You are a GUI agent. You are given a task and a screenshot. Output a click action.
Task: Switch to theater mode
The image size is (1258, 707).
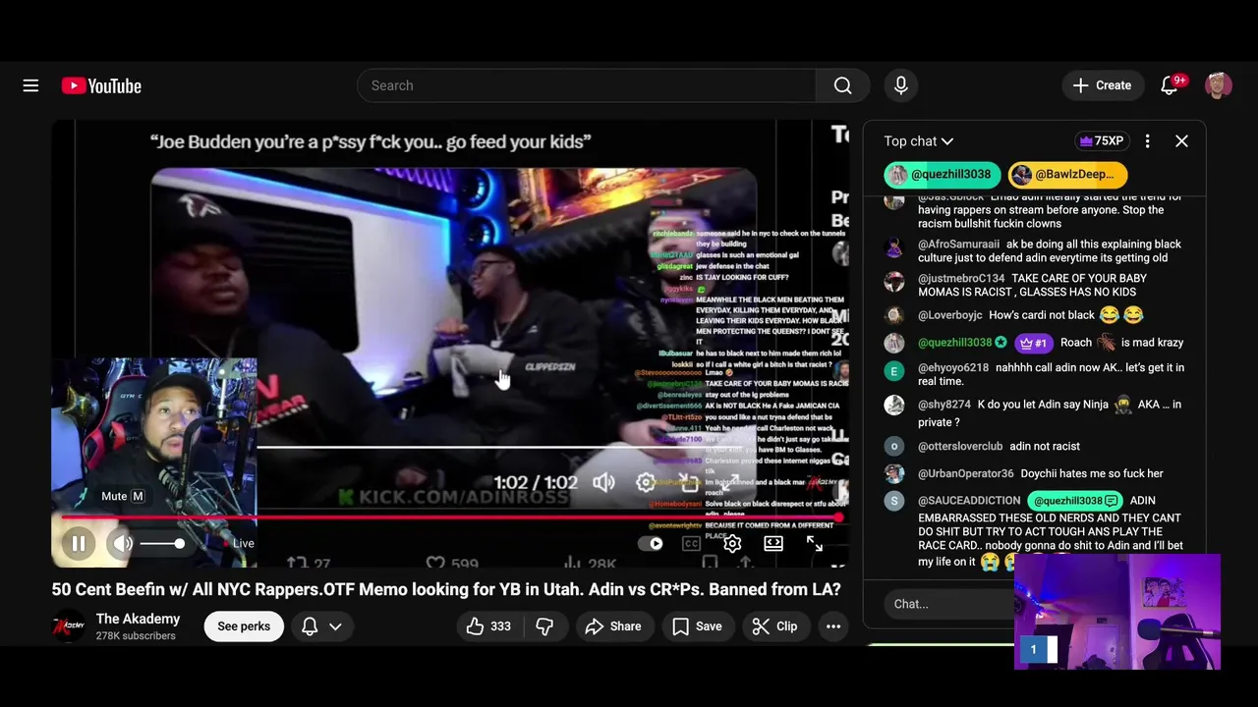[x=773, y=543]
